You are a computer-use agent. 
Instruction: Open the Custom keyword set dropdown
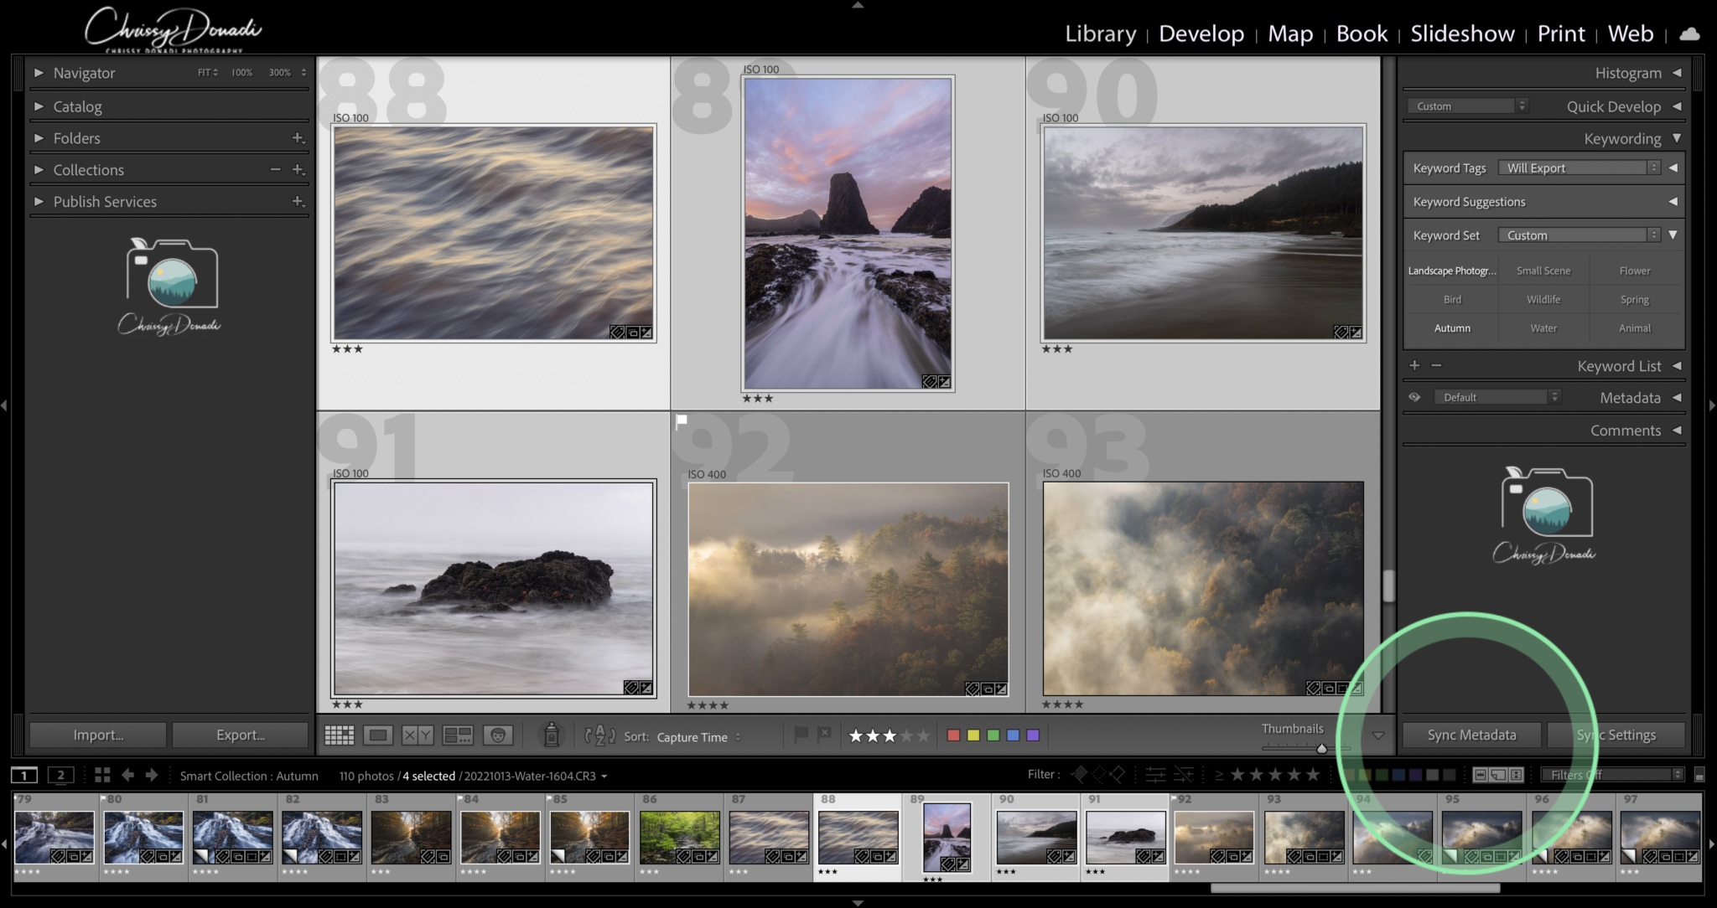[x=1574, y=235]
